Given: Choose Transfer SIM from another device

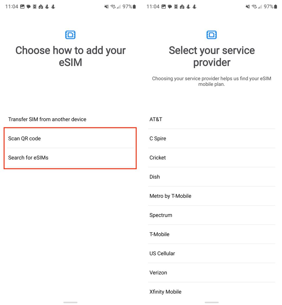Looking at the screenshot, I should pyautogui.click(x=47, y=119).
